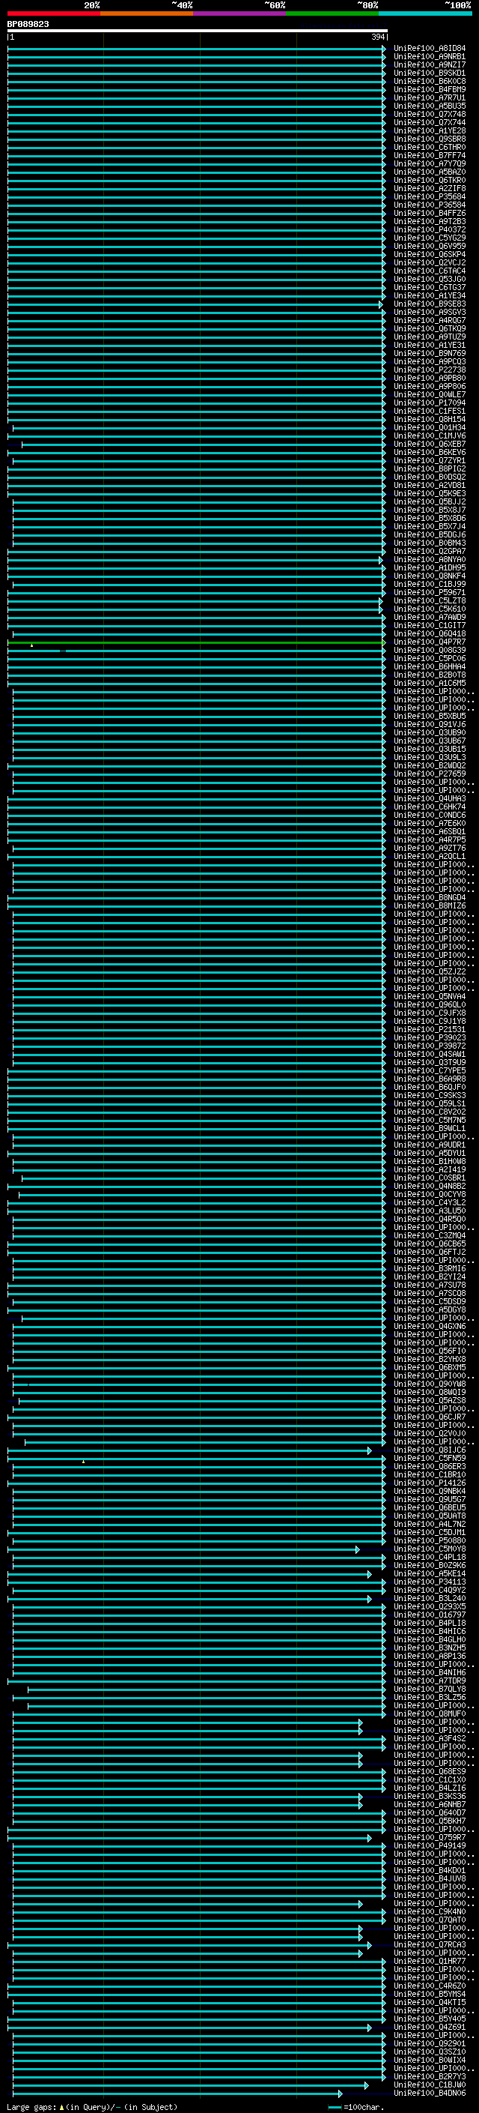Select the BP089823 query name label
479x2113 pixels.
[x=28, y=24]
